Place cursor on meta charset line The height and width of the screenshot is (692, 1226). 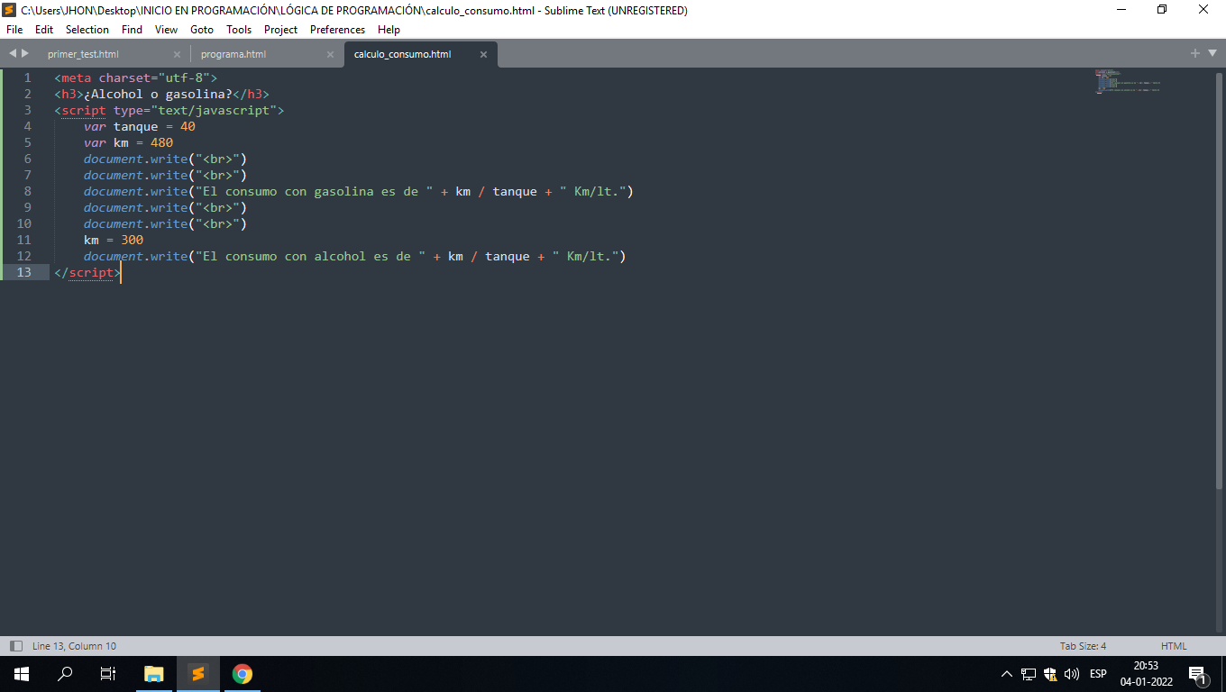[x=135, y=77]
